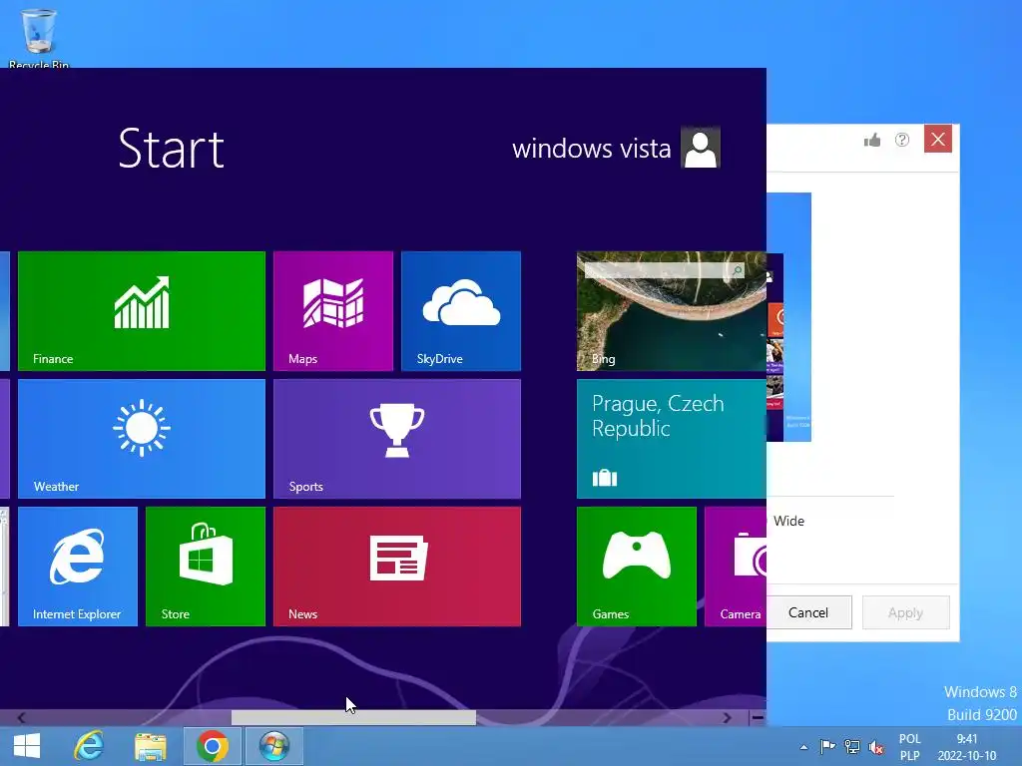This screenshot has width=1022, height=766.
Task: Close the dialog with red X
Action: tap(938, 139)
